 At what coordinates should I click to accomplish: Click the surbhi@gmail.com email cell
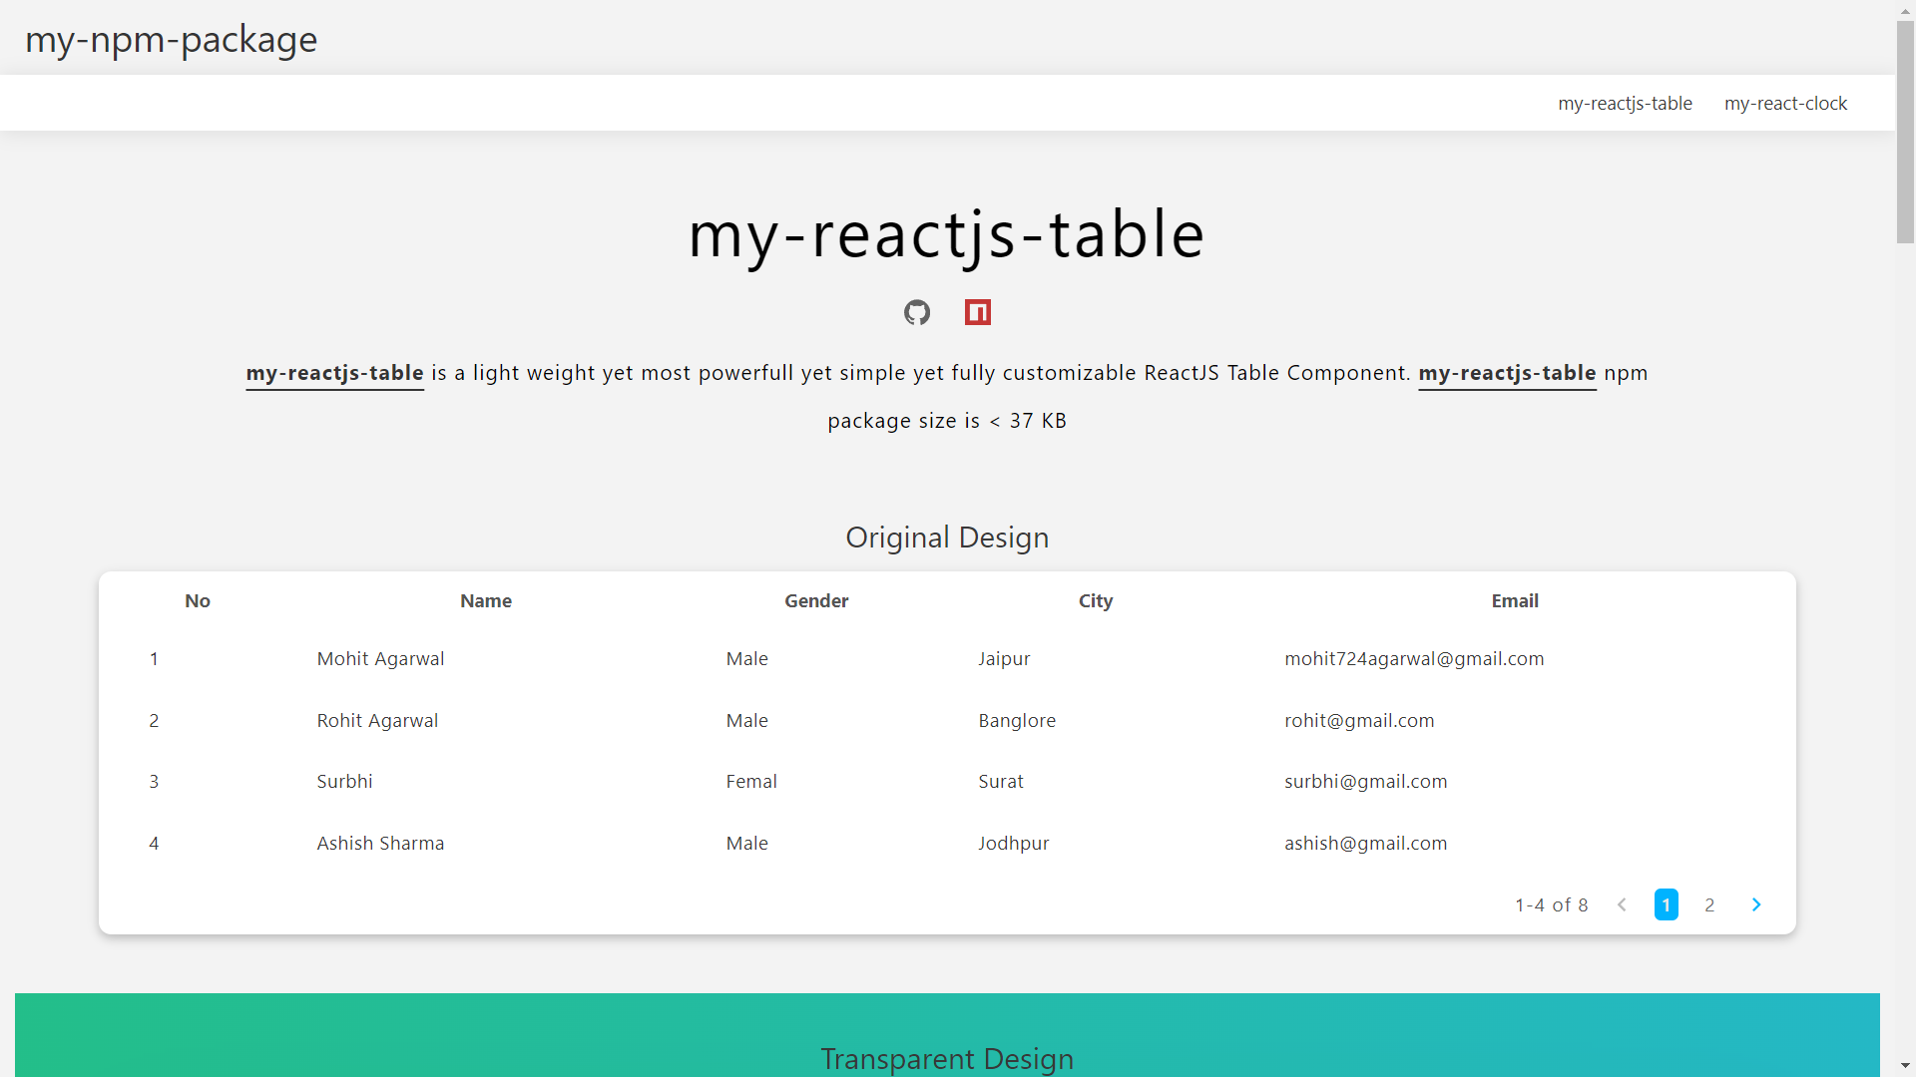pos(1365,782)
